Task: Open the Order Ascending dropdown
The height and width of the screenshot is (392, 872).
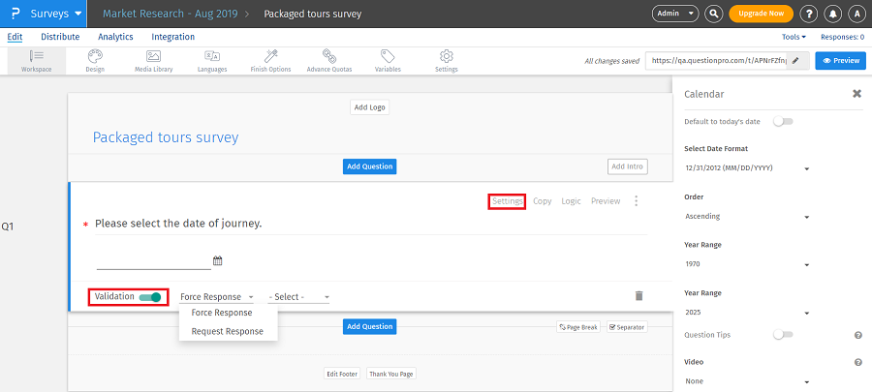Action: [747, 217]
